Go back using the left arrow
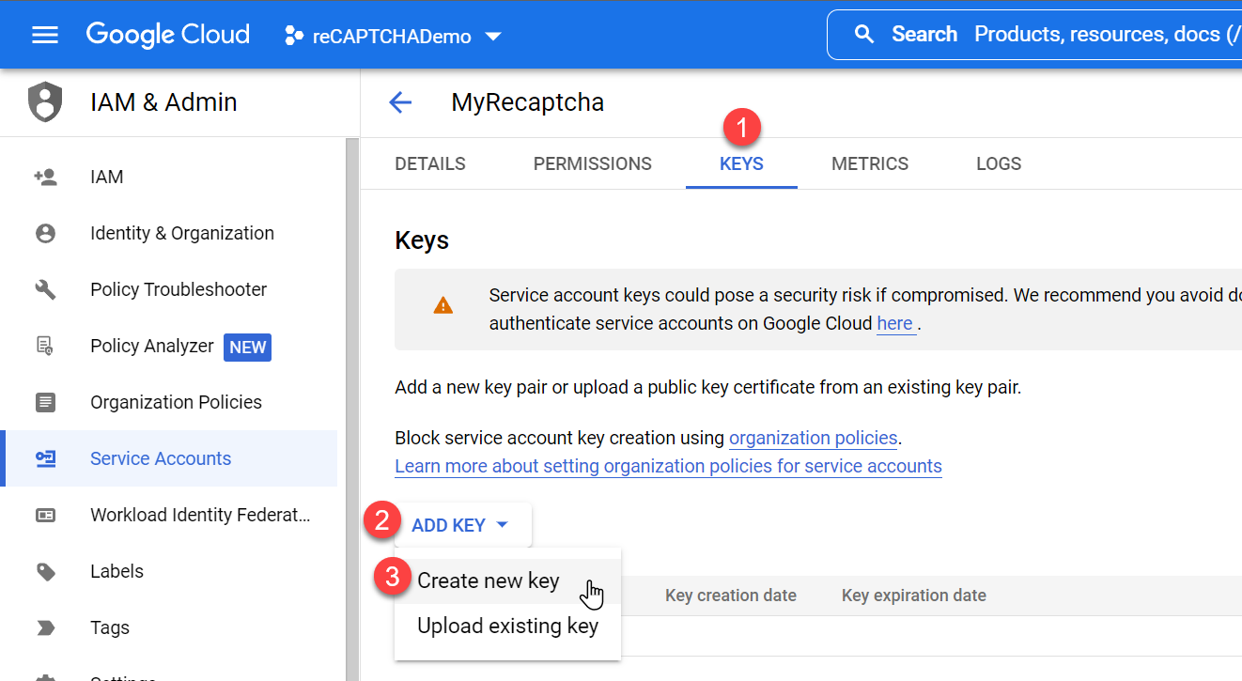The image size is (1242, 681). click(400, 102)
